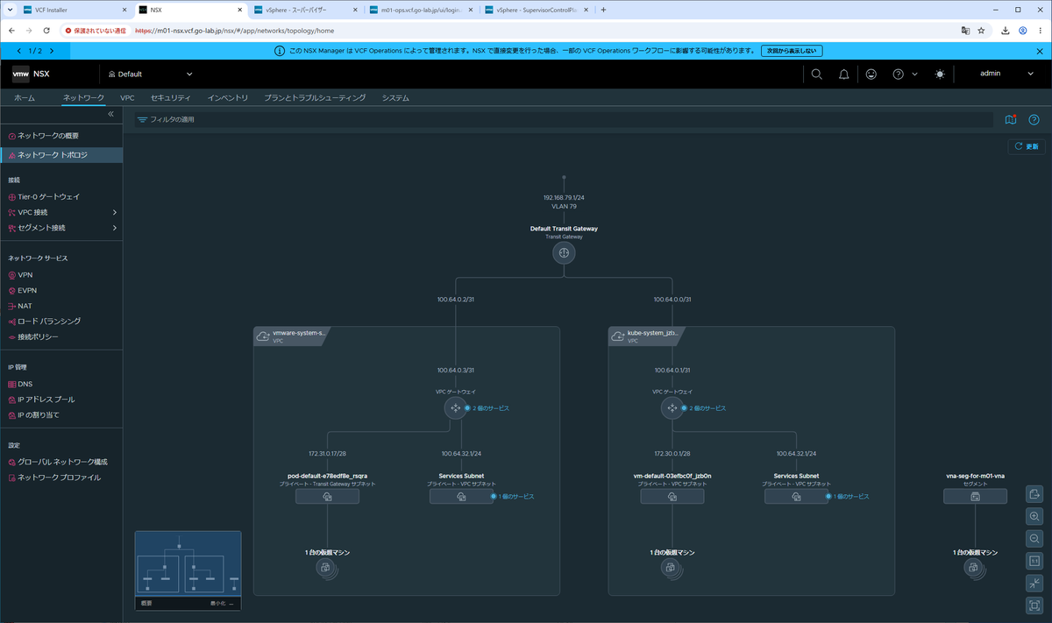The image size is (1052, 623).
Task: Open the 2 個のサービス link in vmware-system VPC
Action: click(x=489, y=408)
